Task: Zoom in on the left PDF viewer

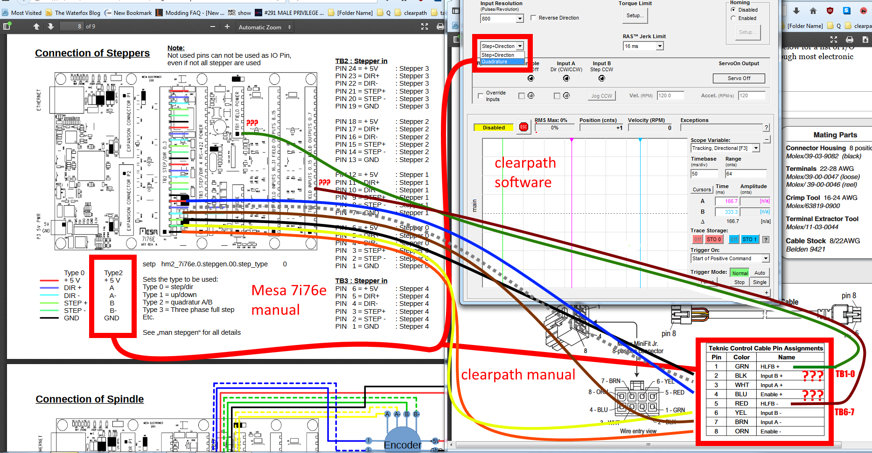Action: [x=227, y=27]
